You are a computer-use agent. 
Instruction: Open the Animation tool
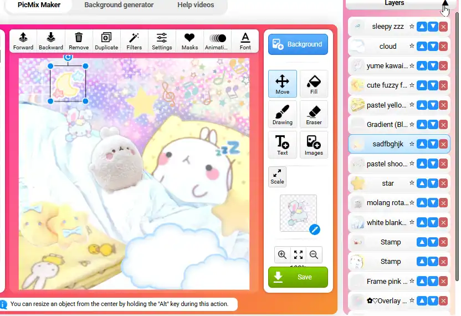point(217,41)
